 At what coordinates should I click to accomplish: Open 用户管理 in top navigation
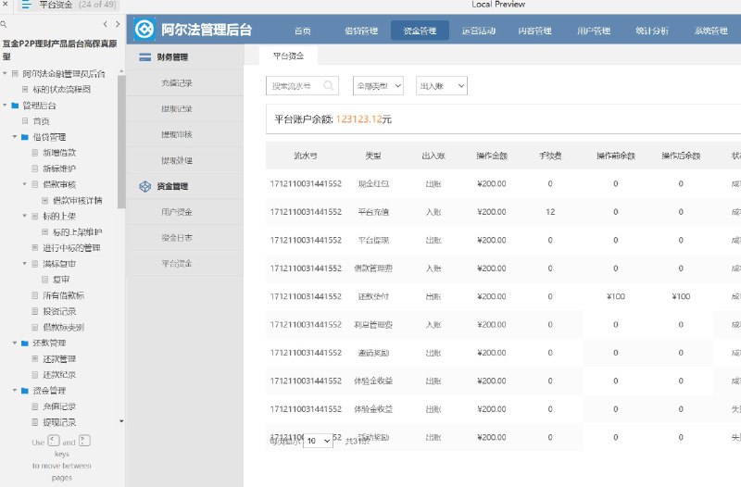point(594,31)
